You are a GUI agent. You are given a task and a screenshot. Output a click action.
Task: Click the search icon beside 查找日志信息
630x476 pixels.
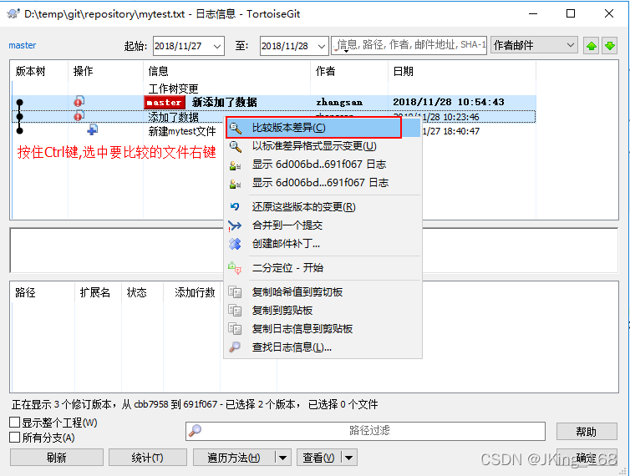coord(235,347)
